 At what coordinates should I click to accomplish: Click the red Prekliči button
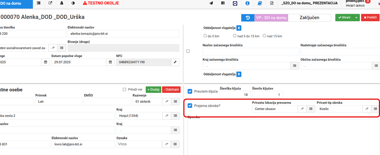[x=370, y=18]
